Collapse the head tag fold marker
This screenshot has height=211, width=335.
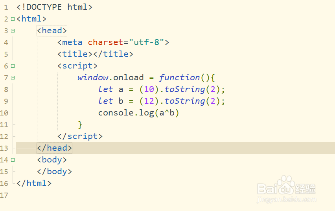(13, 31)
